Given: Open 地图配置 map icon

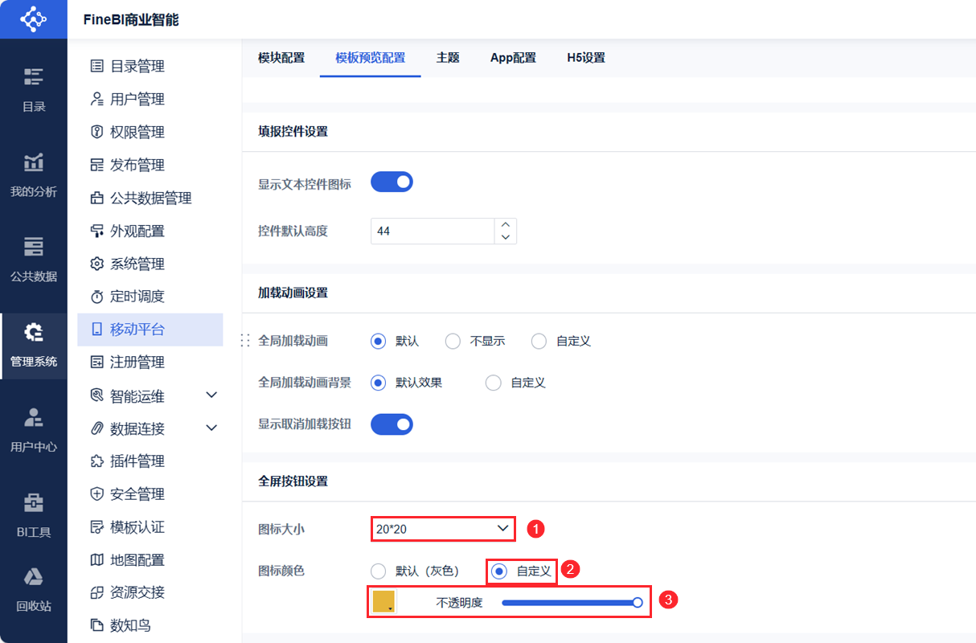Looking at the screenshot, I should pyautogui.click(x=97, y=559).
